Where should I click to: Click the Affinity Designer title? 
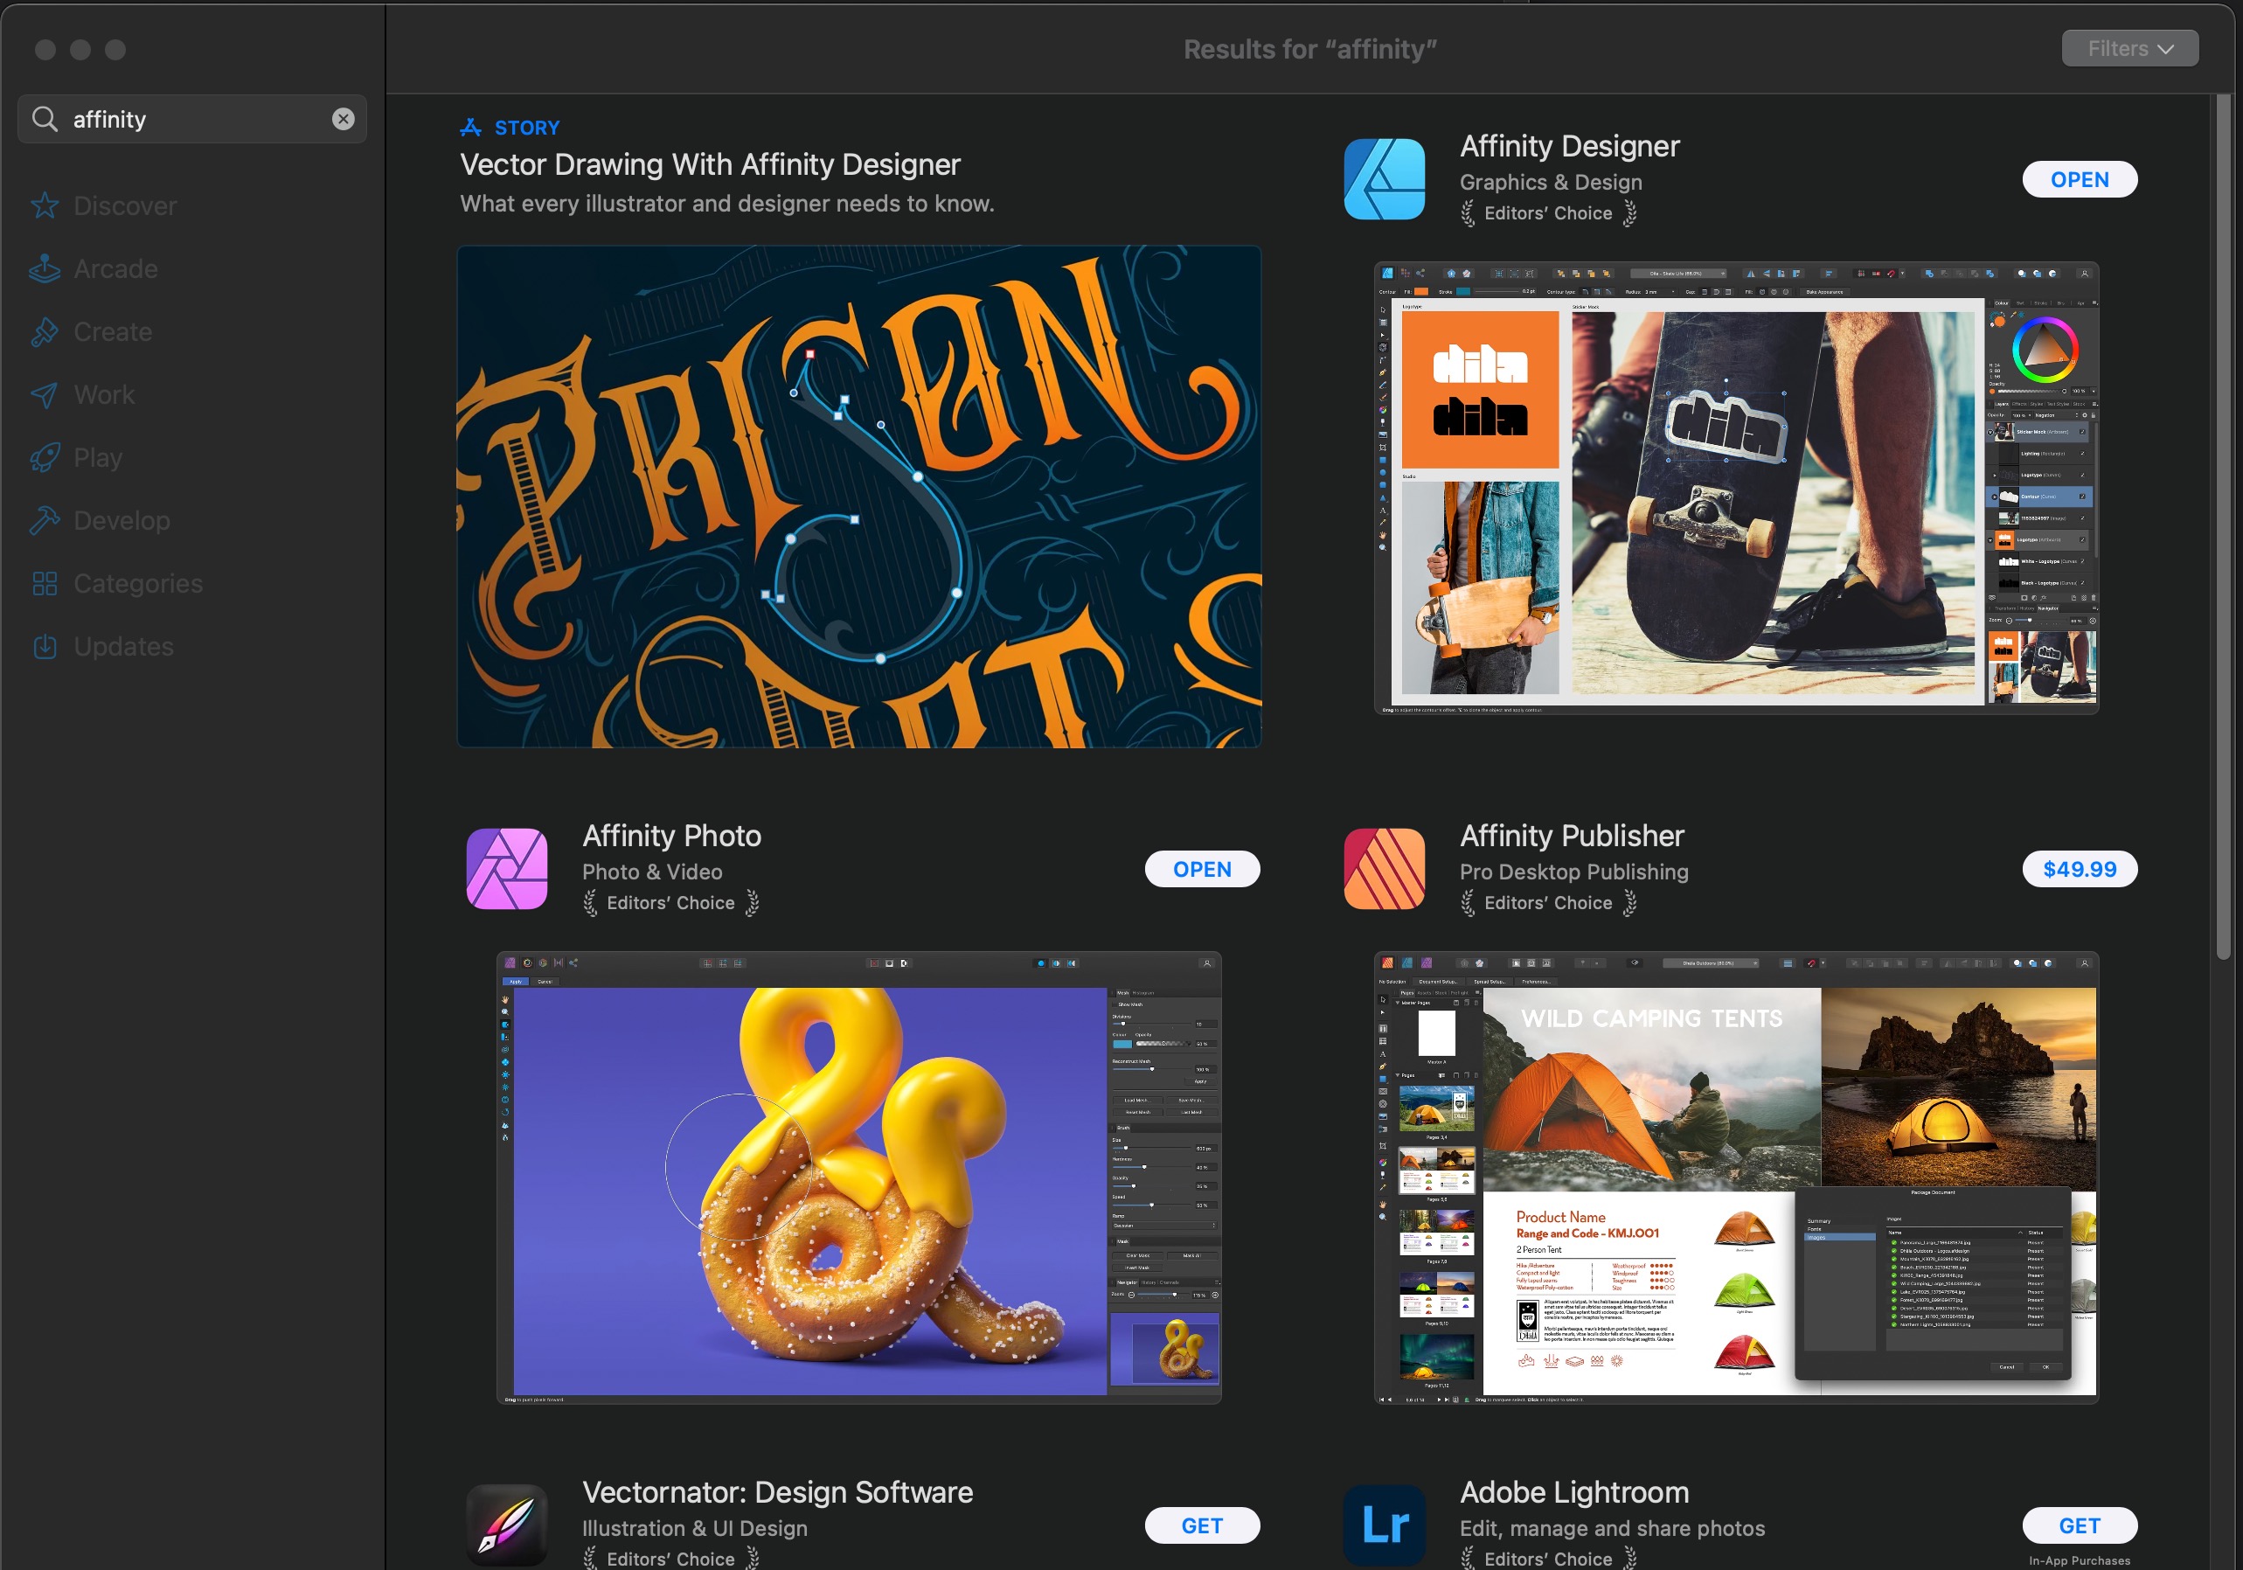pos(1569,146)
